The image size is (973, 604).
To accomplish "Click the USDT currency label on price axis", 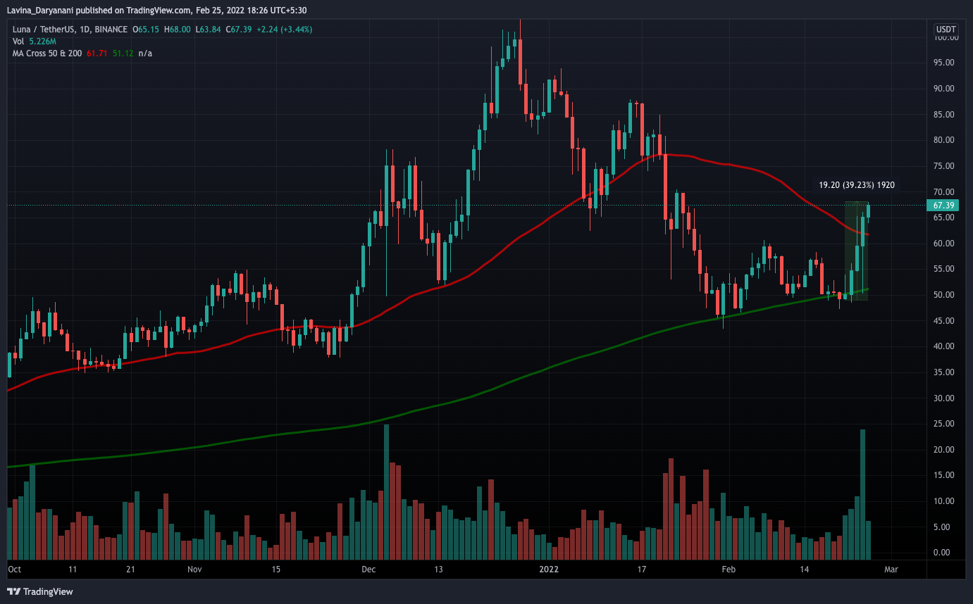I will (x=945, y=29).
